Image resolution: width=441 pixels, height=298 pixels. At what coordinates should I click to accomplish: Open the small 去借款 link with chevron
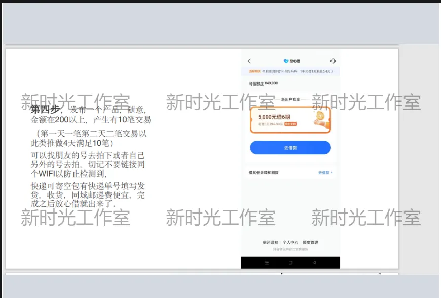(325, 173)
